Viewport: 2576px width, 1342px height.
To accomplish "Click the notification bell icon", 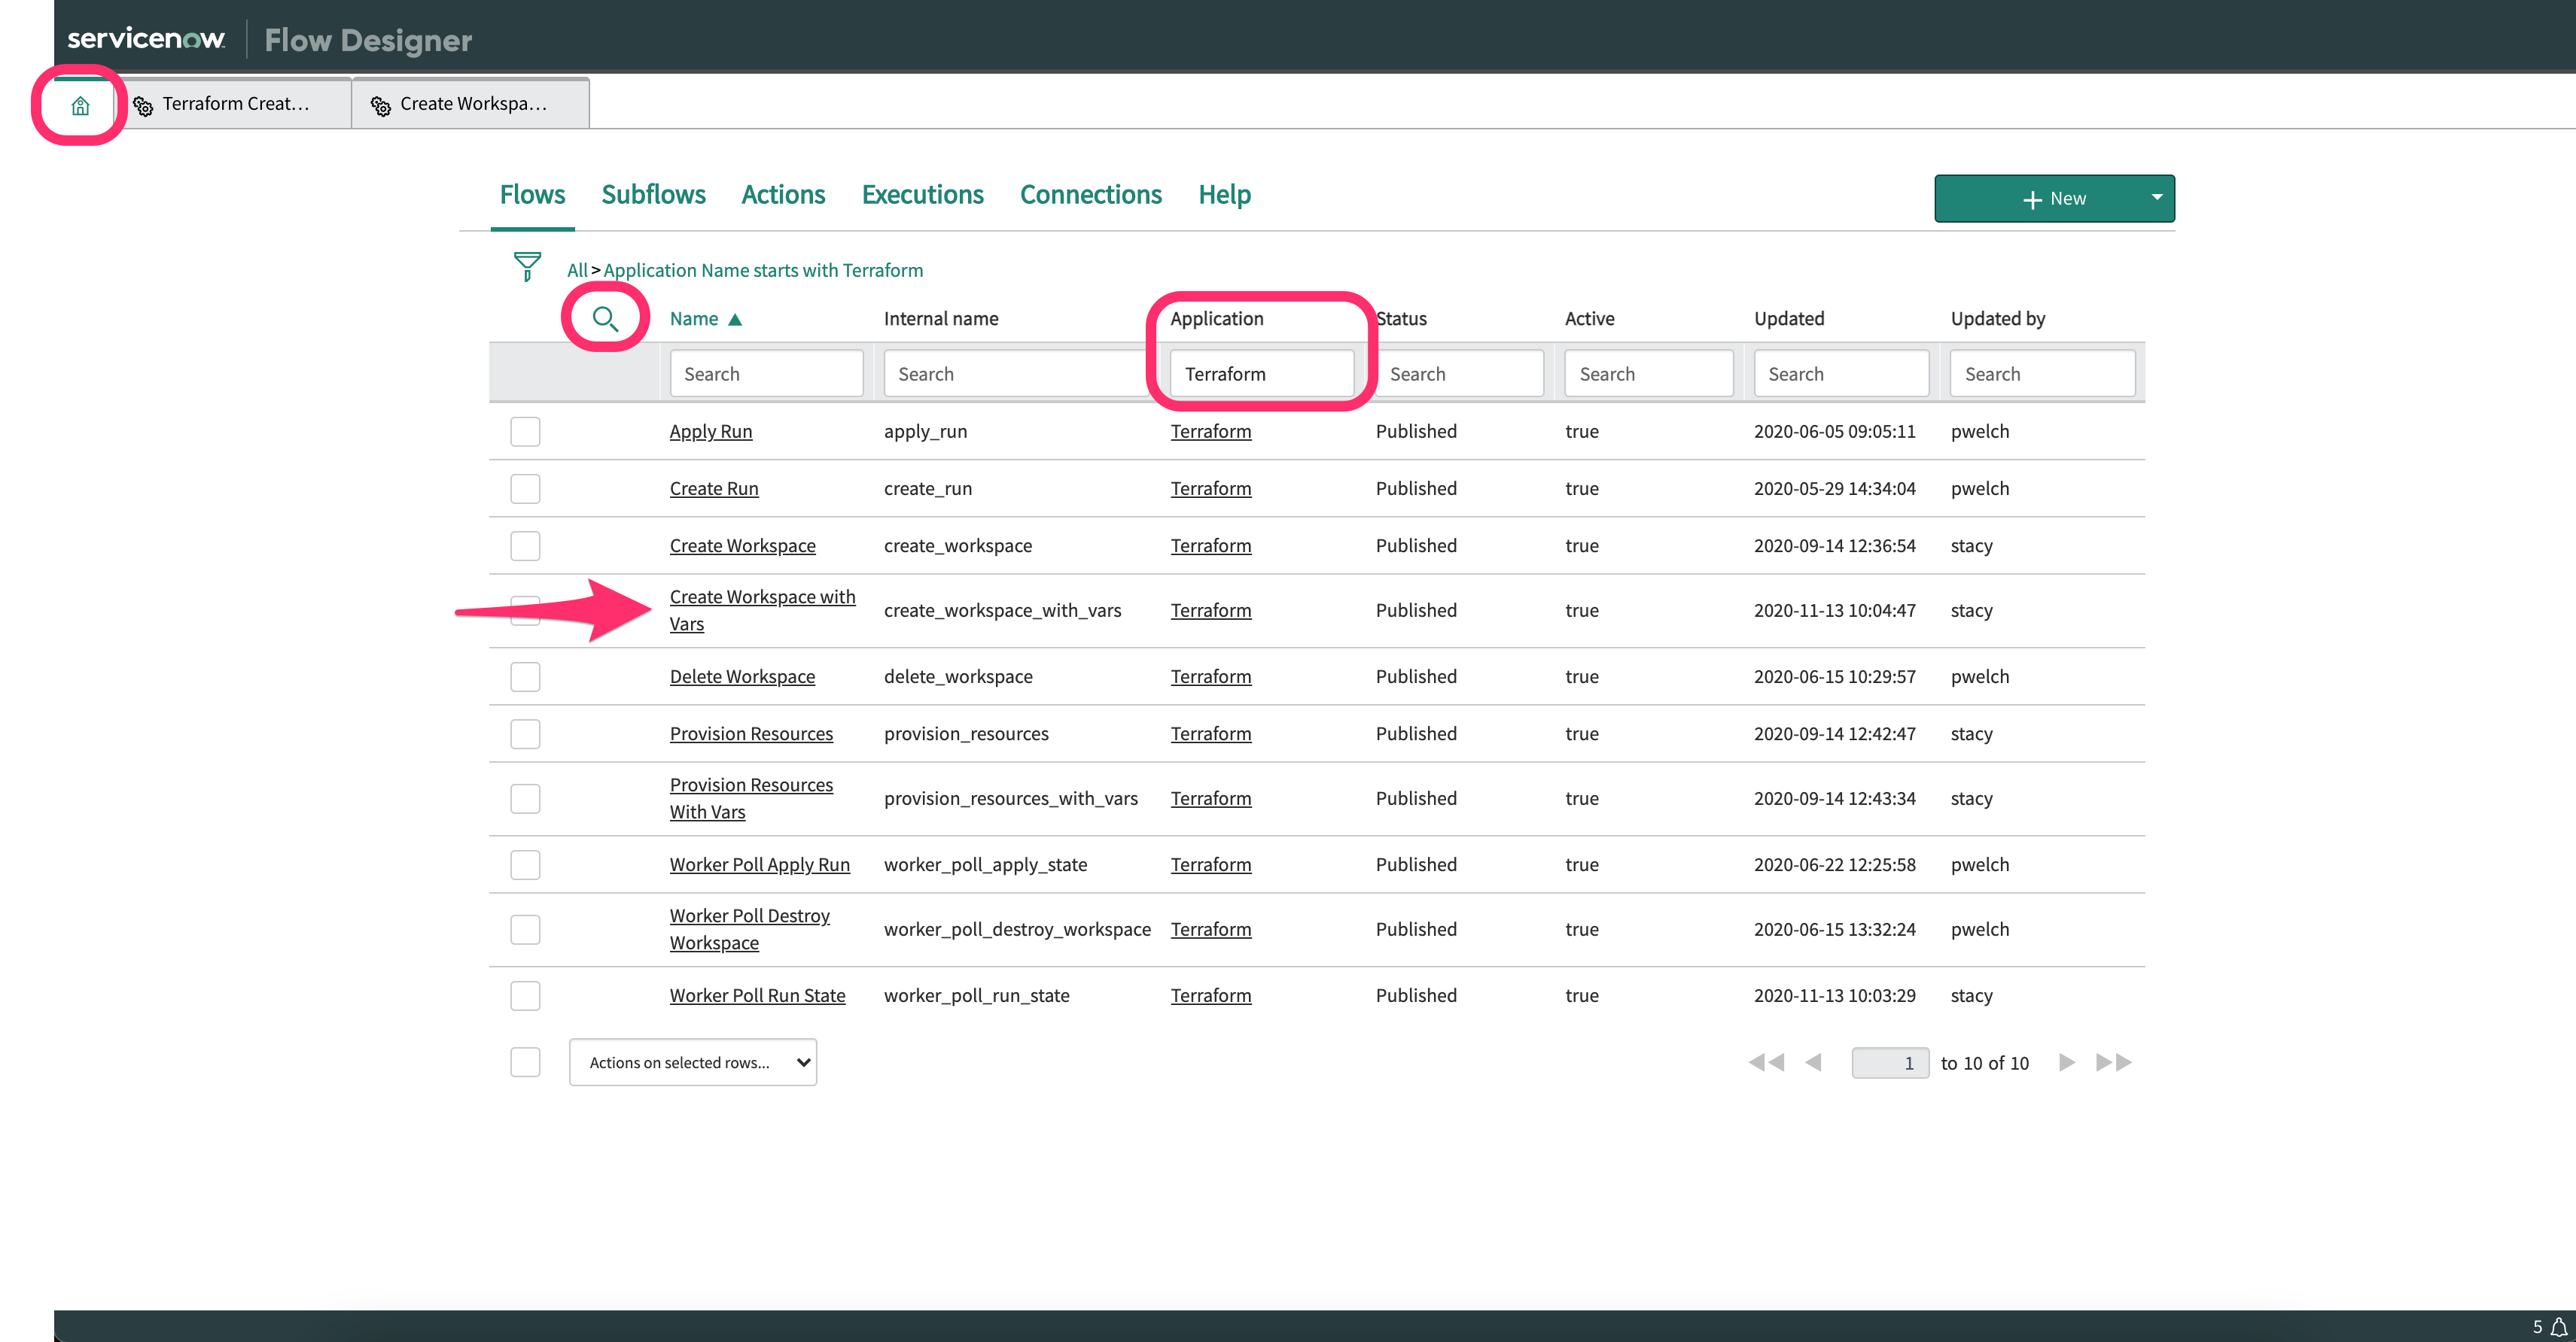I will click(2558, 1327).
